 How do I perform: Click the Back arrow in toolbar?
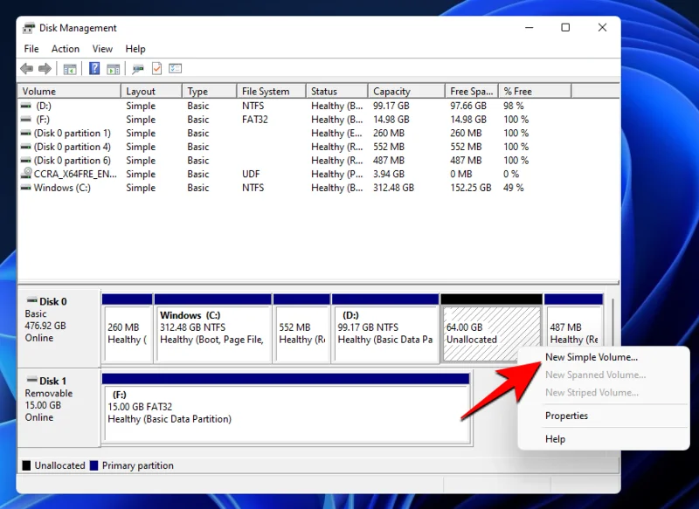[26, 69]
